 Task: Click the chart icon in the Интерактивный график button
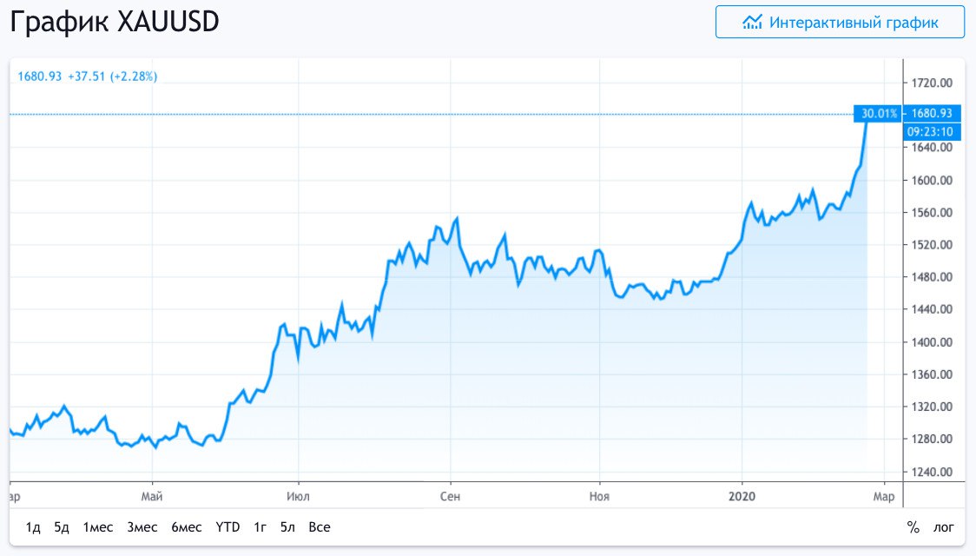click(x=752, y=23)
